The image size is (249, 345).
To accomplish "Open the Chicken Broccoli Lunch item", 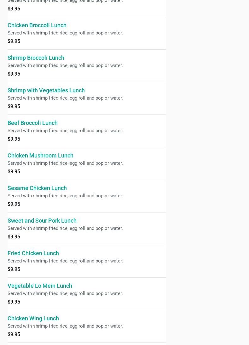I will click(37, 25).
